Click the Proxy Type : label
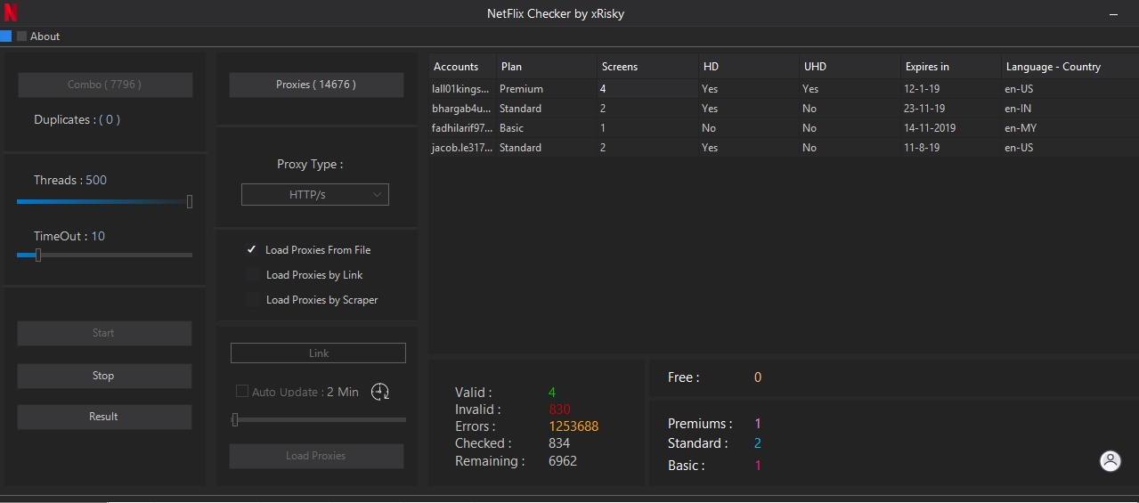Screen dimensions: 1139x503 click(310, 165)
